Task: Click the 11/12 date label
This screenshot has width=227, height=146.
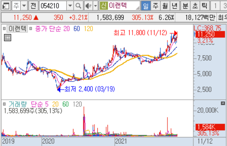Action: click(205, 141)
